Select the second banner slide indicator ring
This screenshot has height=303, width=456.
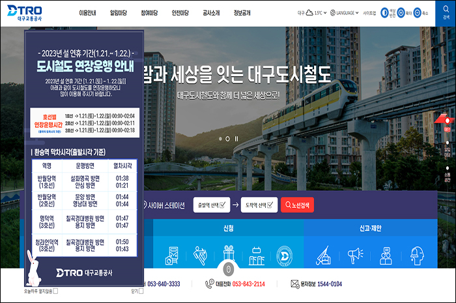(x=228, y=139)
